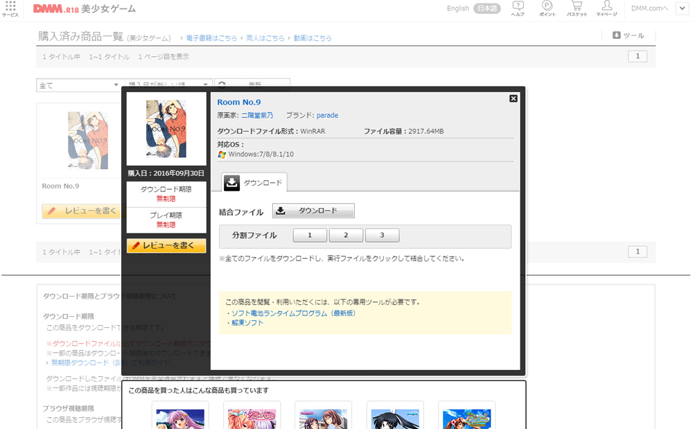
Task: Click the 電子書籍はこちら navigation link
Action: point(211,38)
